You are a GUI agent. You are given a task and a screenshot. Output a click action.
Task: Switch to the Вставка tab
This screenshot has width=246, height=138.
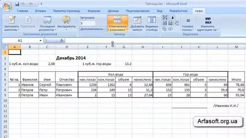click(40, 11)
